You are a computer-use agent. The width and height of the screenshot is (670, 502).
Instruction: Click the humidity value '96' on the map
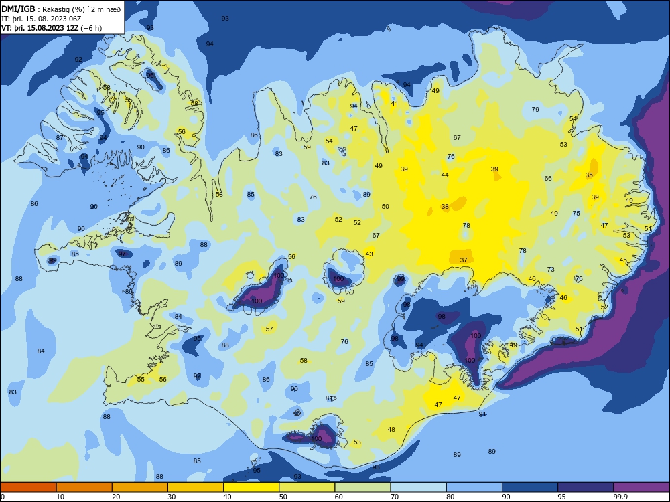coord(150,75)
